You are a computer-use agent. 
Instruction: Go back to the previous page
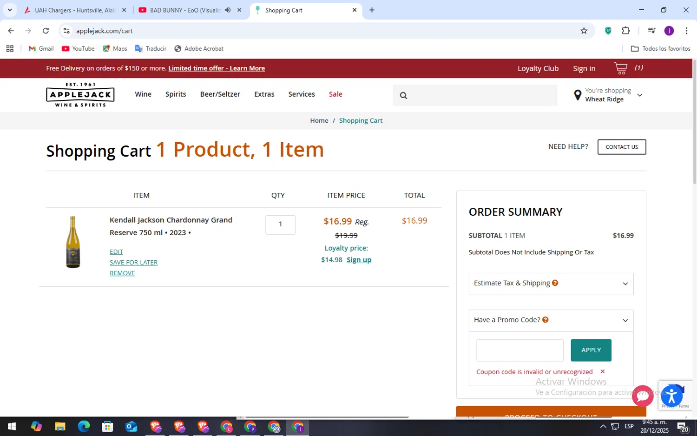coord(11,31)
